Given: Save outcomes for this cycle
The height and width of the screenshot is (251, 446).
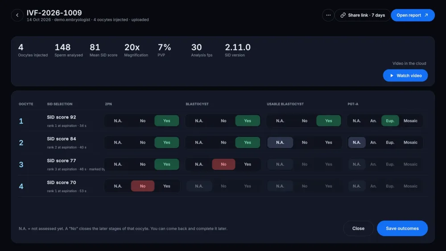Looking at the screenshot, I should point(402,228).
